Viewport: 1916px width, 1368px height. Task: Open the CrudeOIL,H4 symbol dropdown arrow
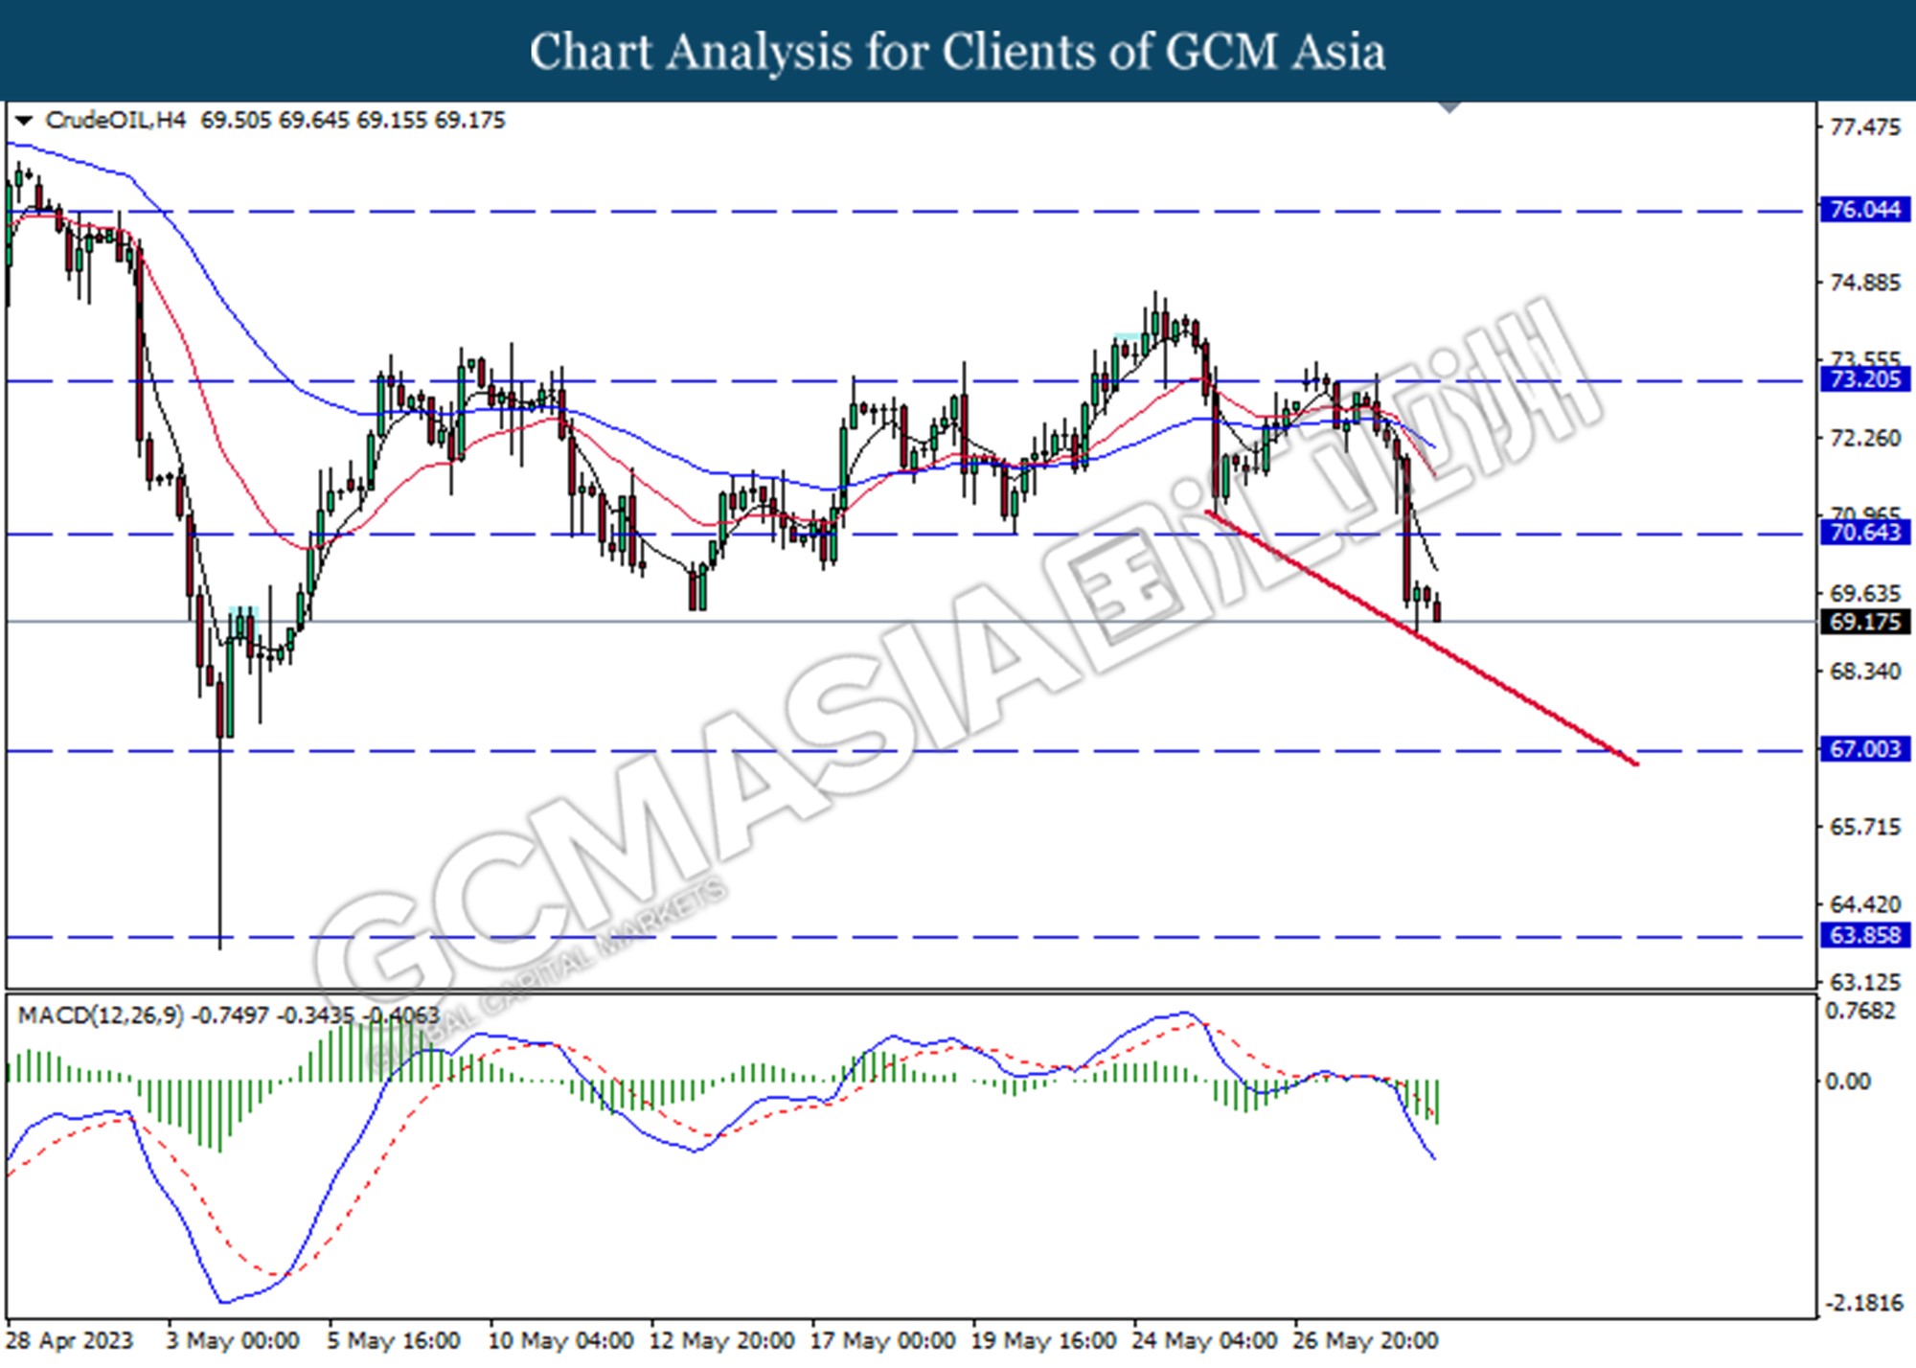coord(25,121)
